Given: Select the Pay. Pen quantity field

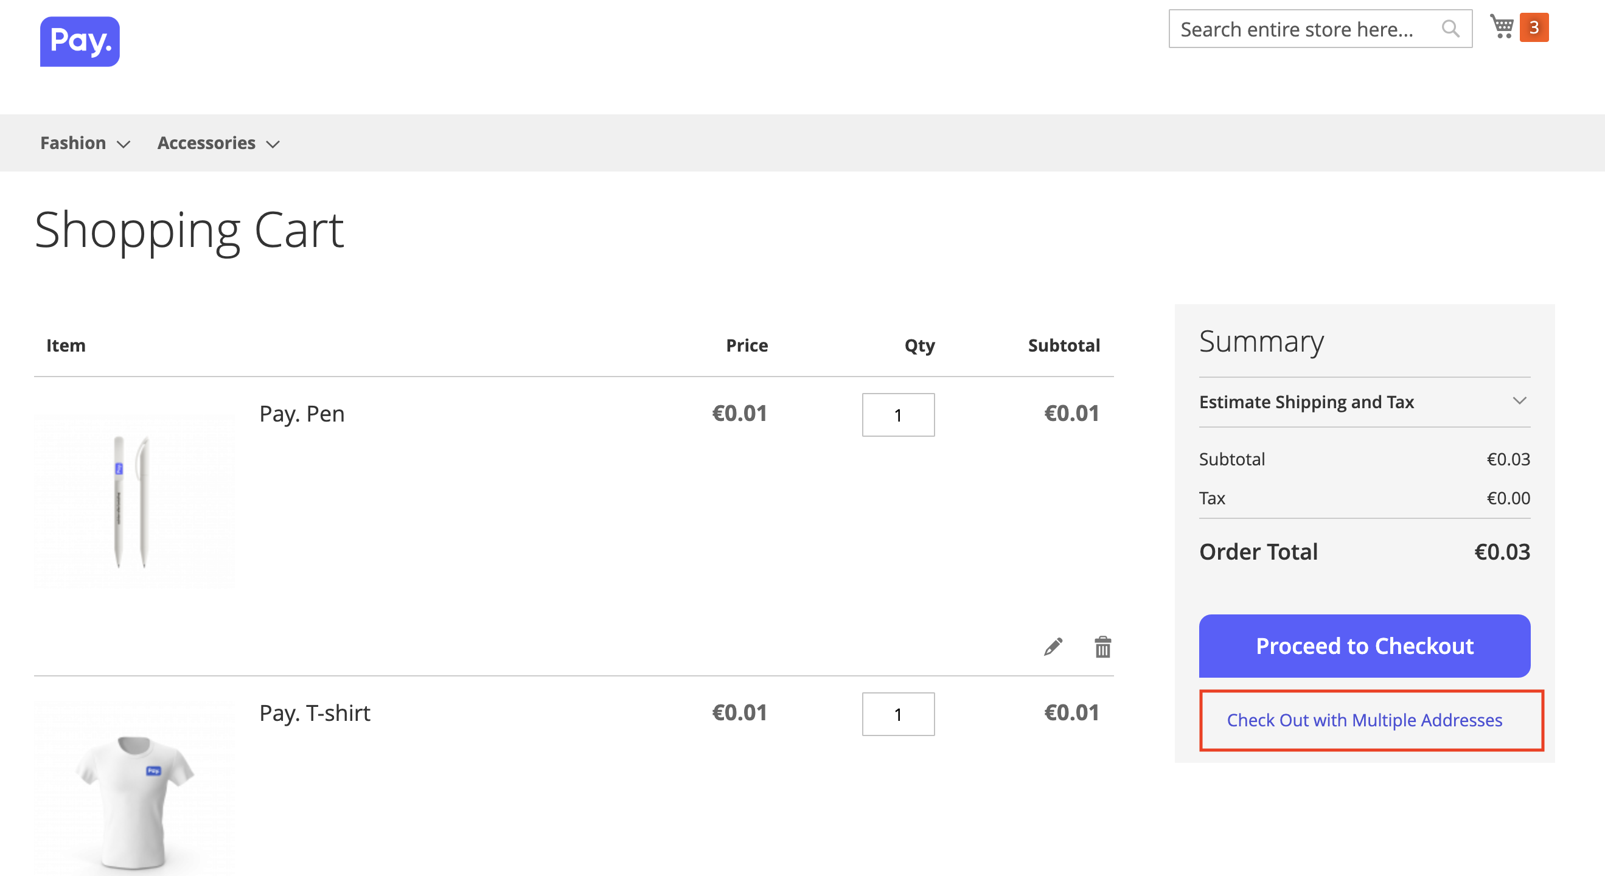Looking at the screenshot, I should (x=899, y=415).
